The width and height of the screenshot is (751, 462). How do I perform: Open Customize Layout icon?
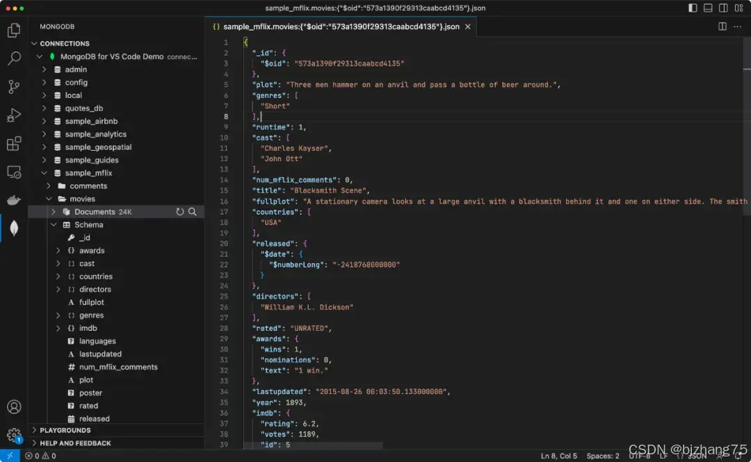pos(738,8)
